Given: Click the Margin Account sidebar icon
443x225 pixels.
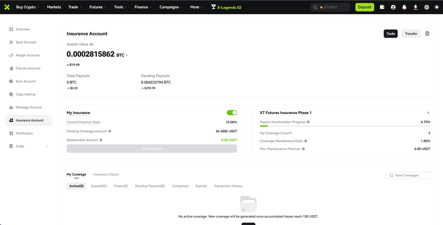Looking at the screenshot, I should point(11,55).
